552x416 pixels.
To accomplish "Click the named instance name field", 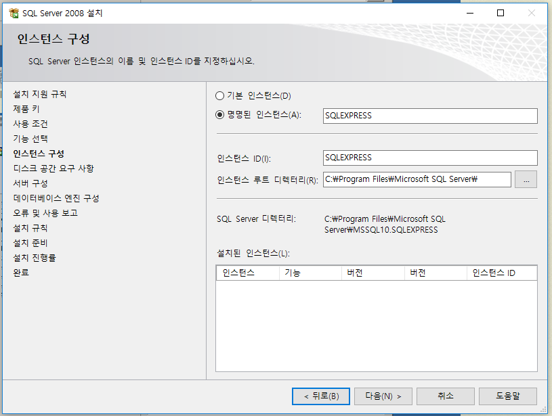I will click(x=430, y=116).
